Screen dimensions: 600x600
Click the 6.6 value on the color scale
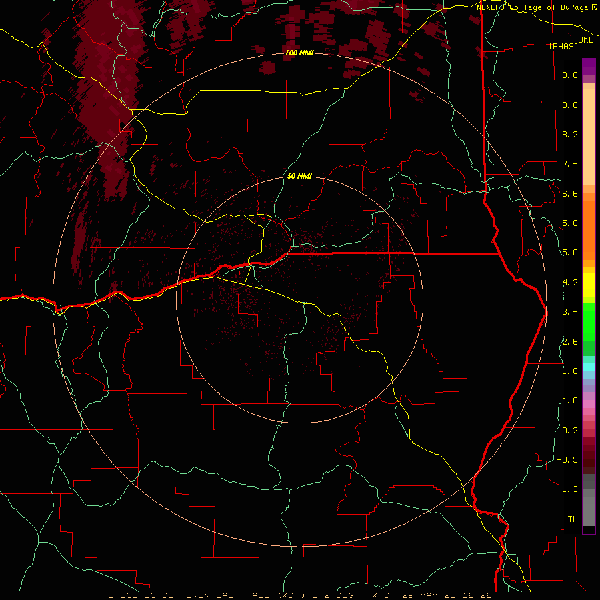click(570, 193)
